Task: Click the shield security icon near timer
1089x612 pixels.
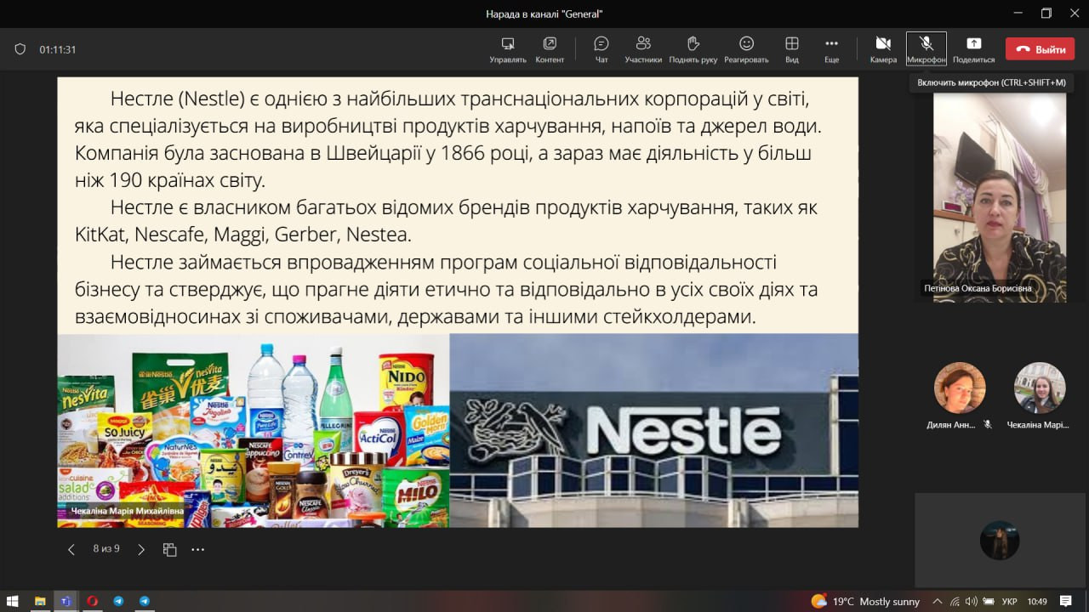Action: click(x=20, y=49)
